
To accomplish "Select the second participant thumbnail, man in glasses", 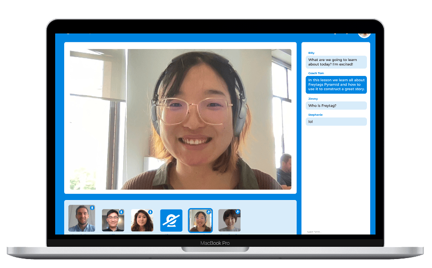I will click(113, 220).
